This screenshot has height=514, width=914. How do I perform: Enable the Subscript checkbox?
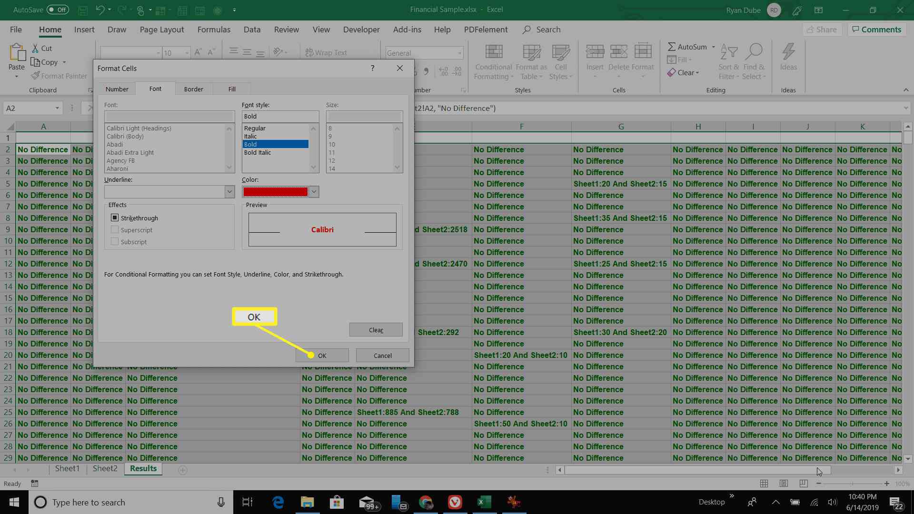(x=114, y=242)
